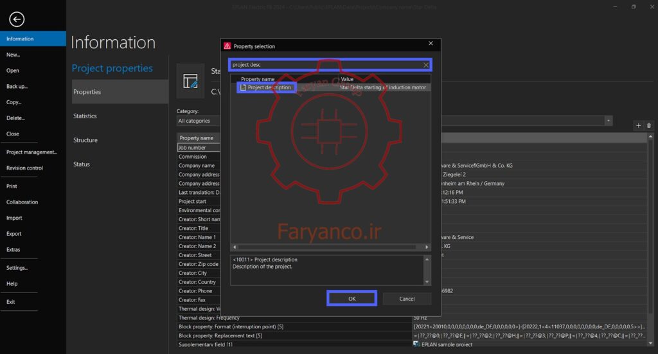Switch to the Properties tab
Screen dimensions: 658x354
point(120,92)
